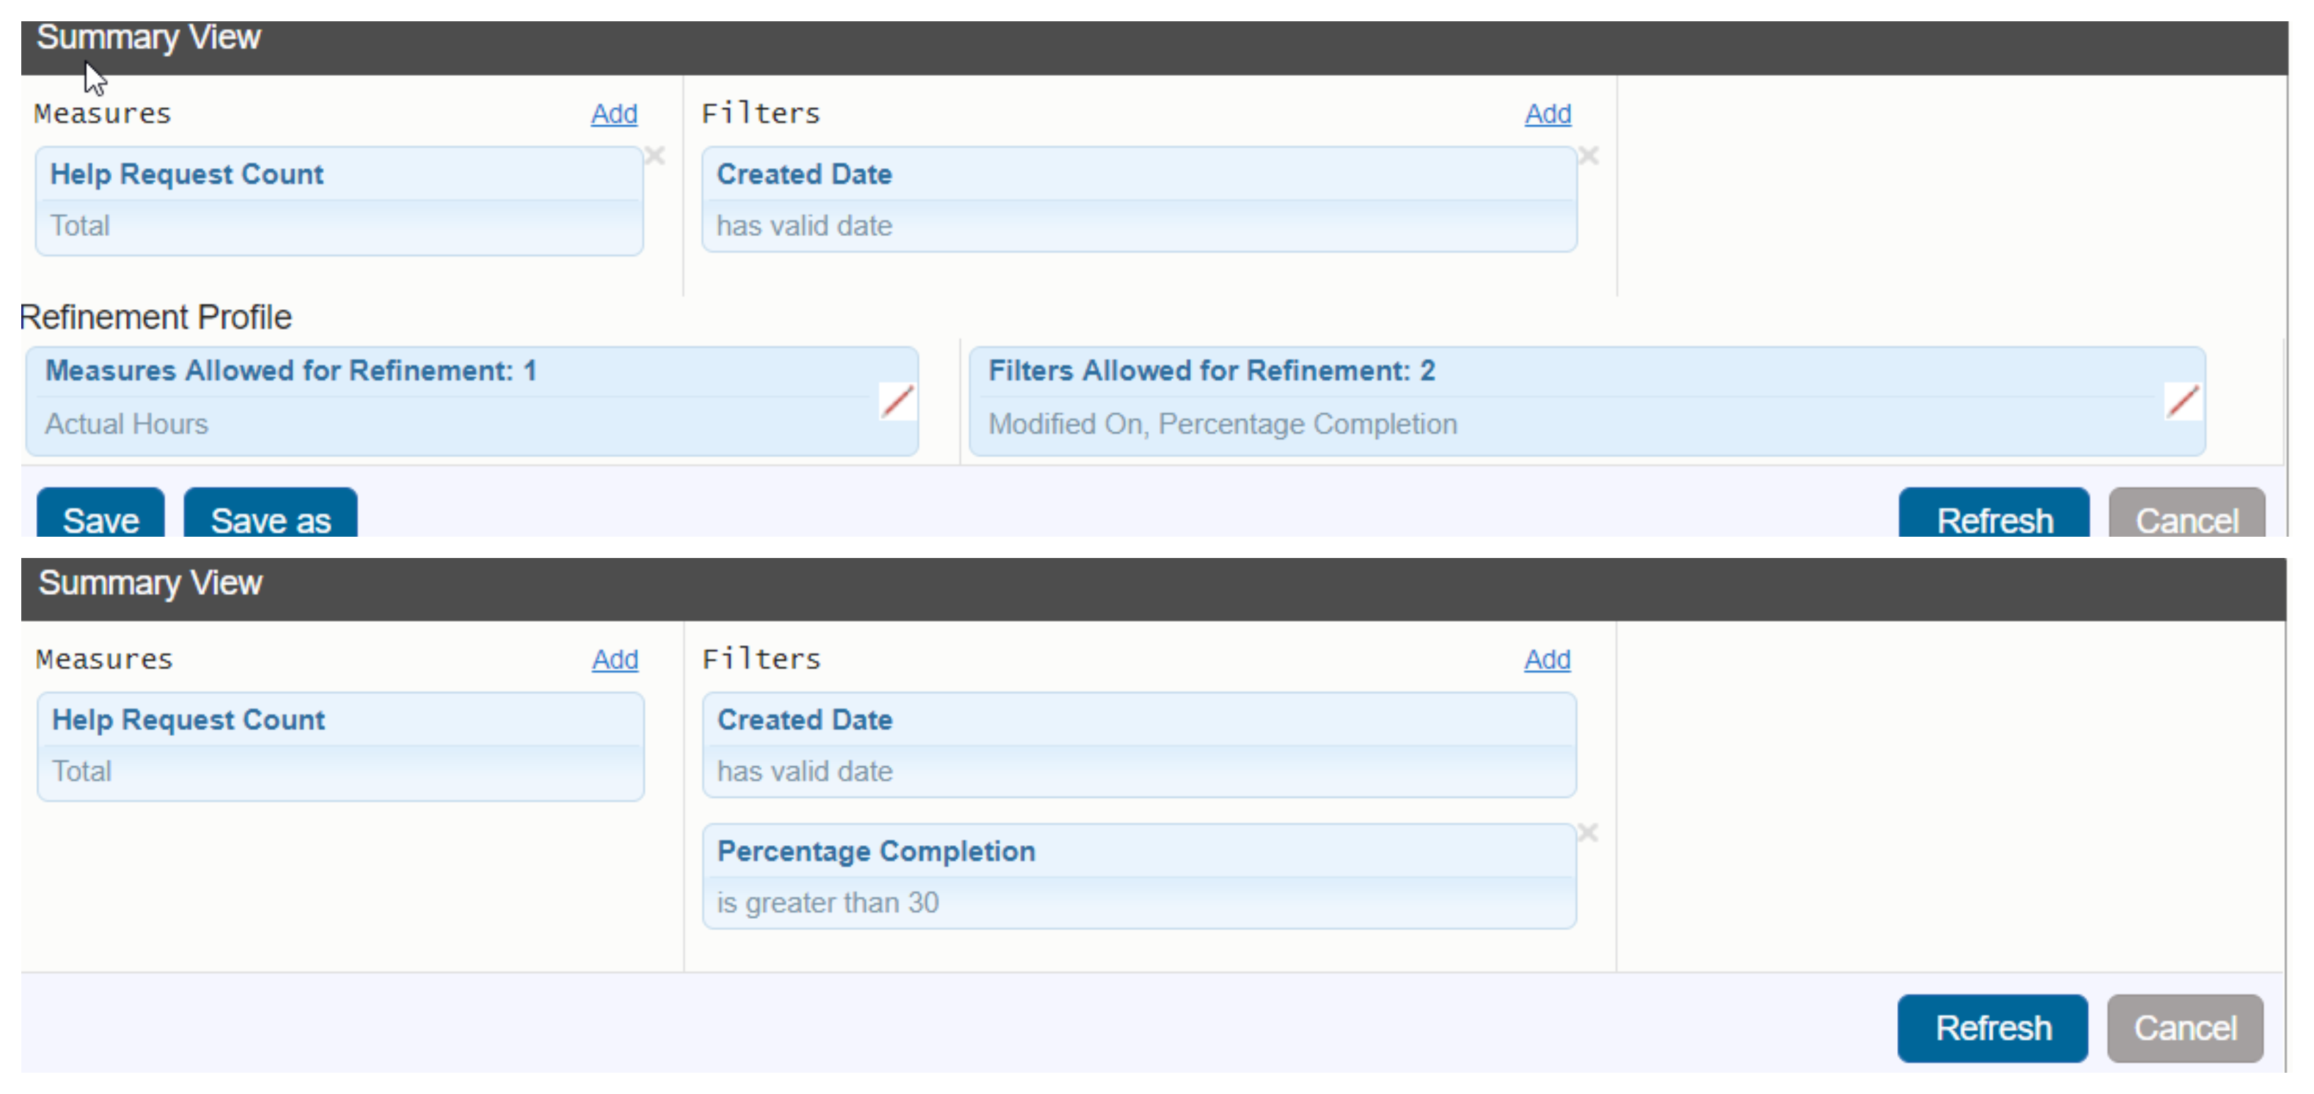2314x1094 pixels.
Task: Edit Filters Allowed for Refinement with the pencil icon
Action: (x=2182, y=401)
